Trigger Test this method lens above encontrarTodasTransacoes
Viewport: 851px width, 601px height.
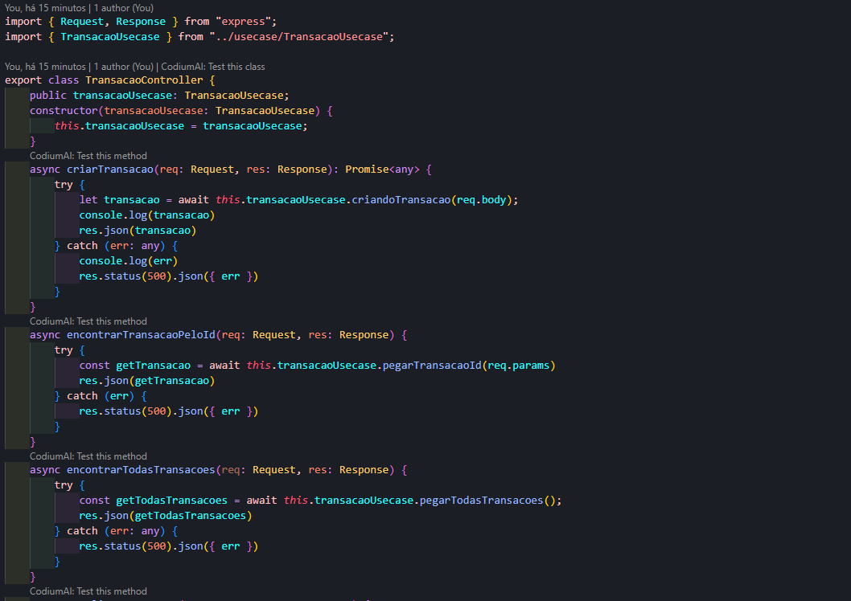88,456
